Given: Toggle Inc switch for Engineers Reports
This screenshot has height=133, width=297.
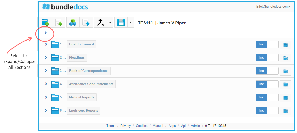Looking at the screenshot, I should [x=267, y=111].
